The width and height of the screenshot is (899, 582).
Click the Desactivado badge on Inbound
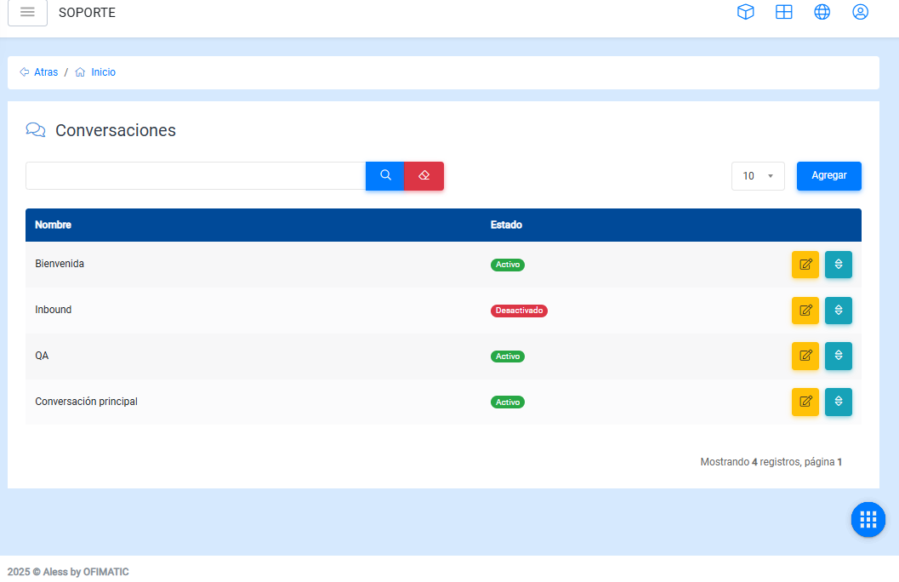(x=519, y=311)
